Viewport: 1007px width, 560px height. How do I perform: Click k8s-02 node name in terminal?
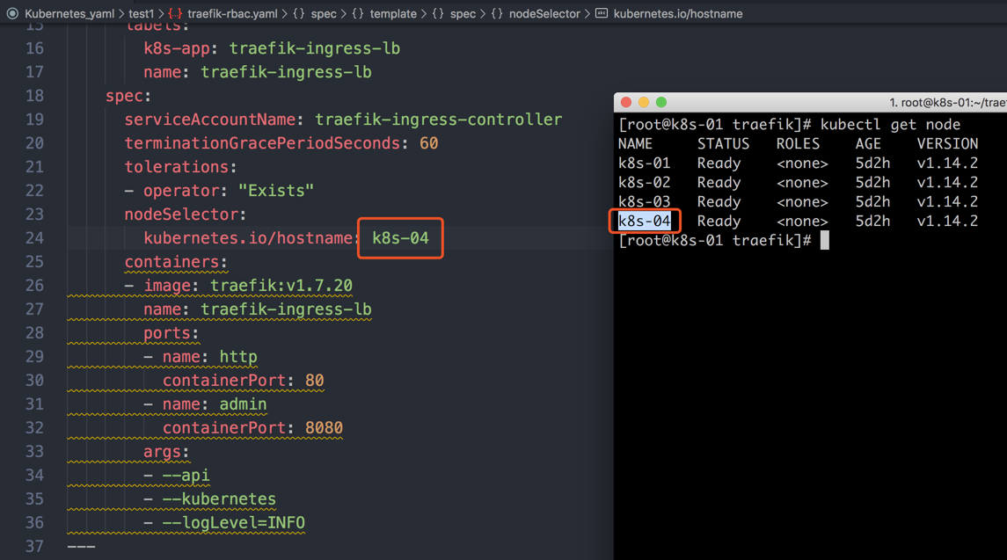[644, 182]
